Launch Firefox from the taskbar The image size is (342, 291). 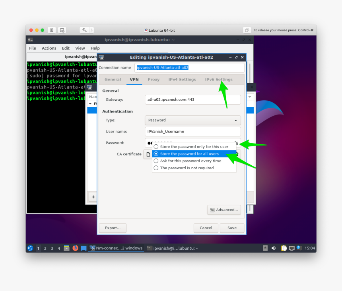(75, 248)
